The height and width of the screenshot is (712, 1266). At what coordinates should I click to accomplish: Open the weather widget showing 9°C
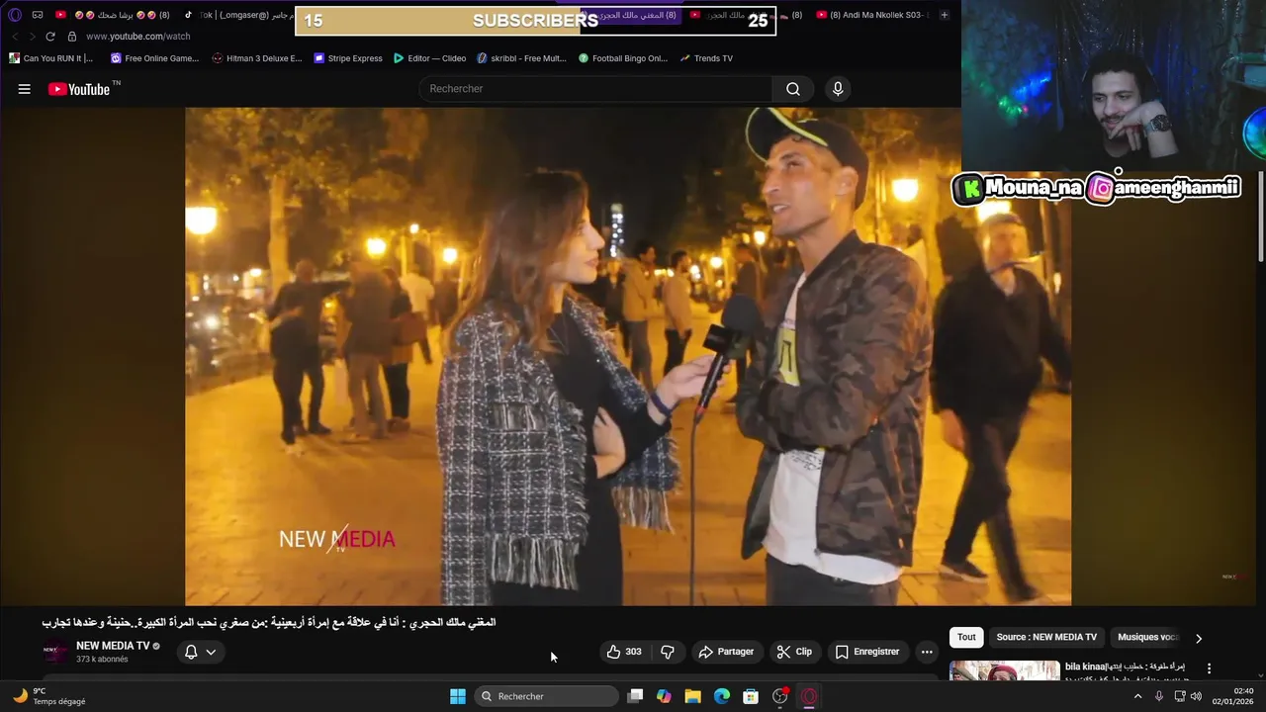(49, 696)
